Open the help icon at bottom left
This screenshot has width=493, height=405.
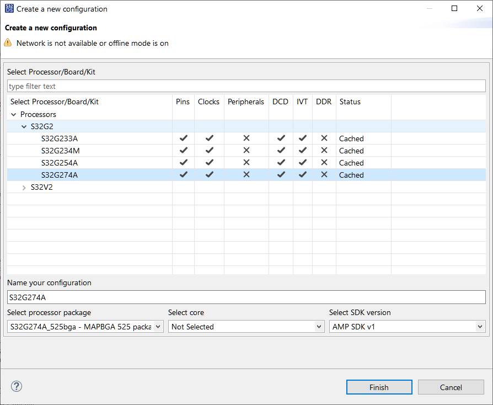pos(16,386)
